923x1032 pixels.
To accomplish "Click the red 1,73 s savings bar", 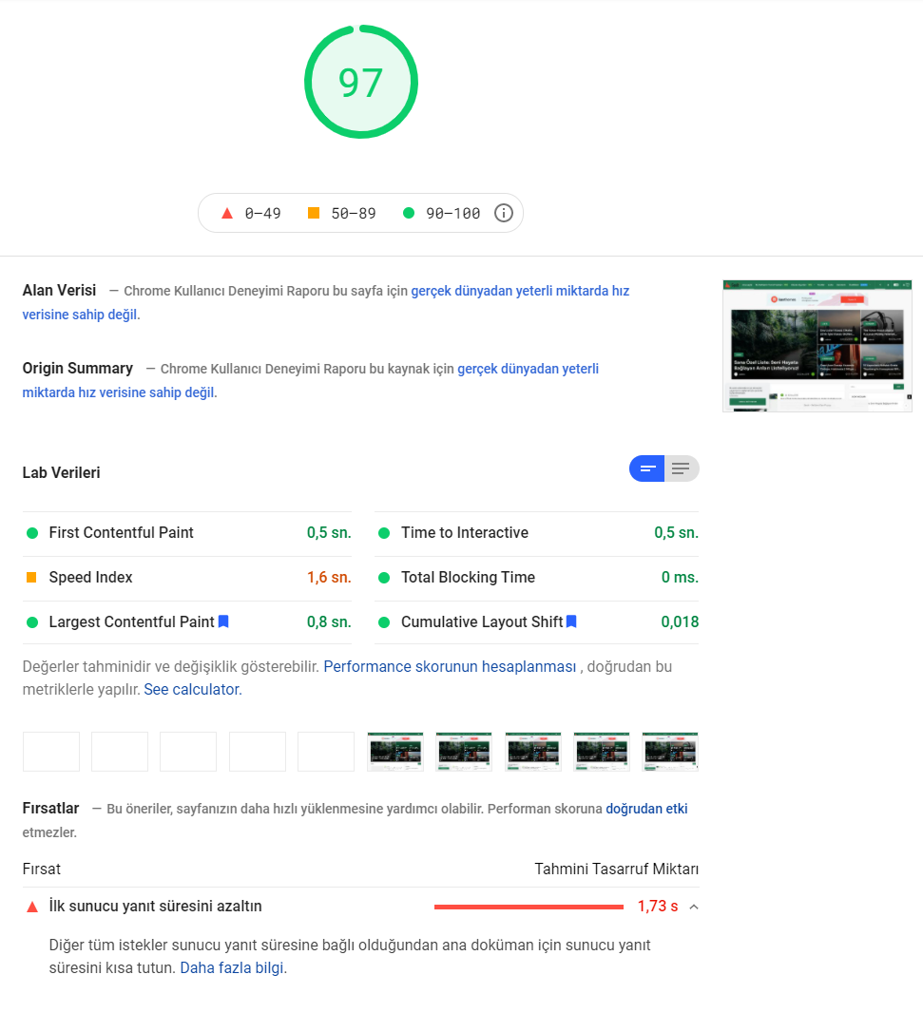I will (529, 907).
